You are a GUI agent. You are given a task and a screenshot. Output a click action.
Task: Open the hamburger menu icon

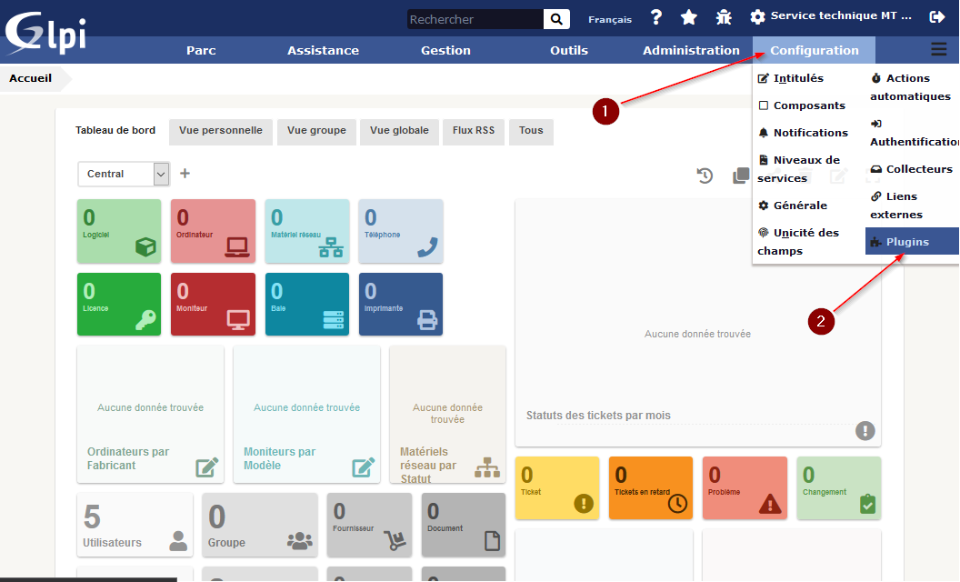tap(938, 50)
